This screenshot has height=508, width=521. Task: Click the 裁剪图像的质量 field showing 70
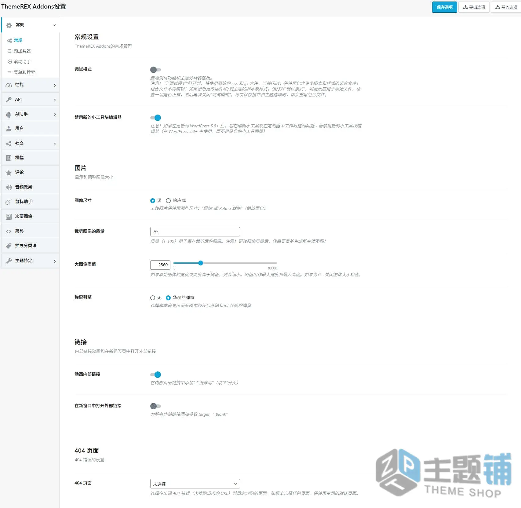pos(195,232)
